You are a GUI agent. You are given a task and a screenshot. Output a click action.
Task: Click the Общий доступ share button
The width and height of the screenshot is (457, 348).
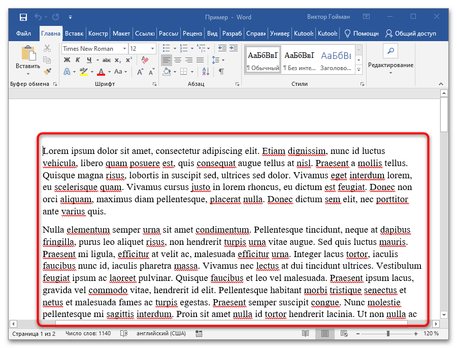(x=411, y=34)
